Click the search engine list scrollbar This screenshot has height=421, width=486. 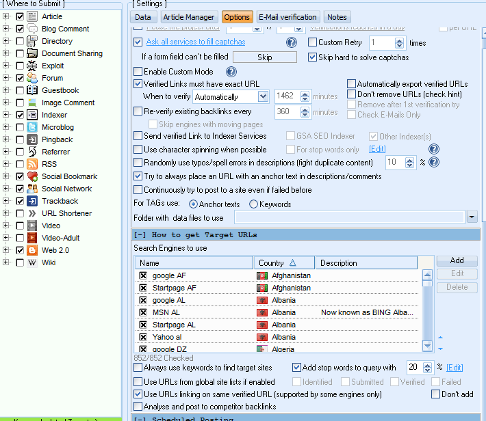click(x=427, y=308)
